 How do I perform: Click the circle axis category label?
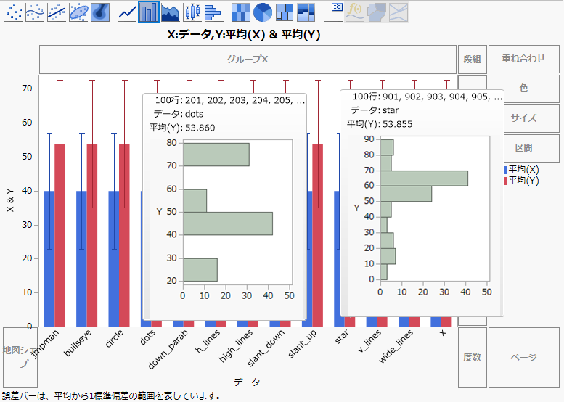click(115, 339)
